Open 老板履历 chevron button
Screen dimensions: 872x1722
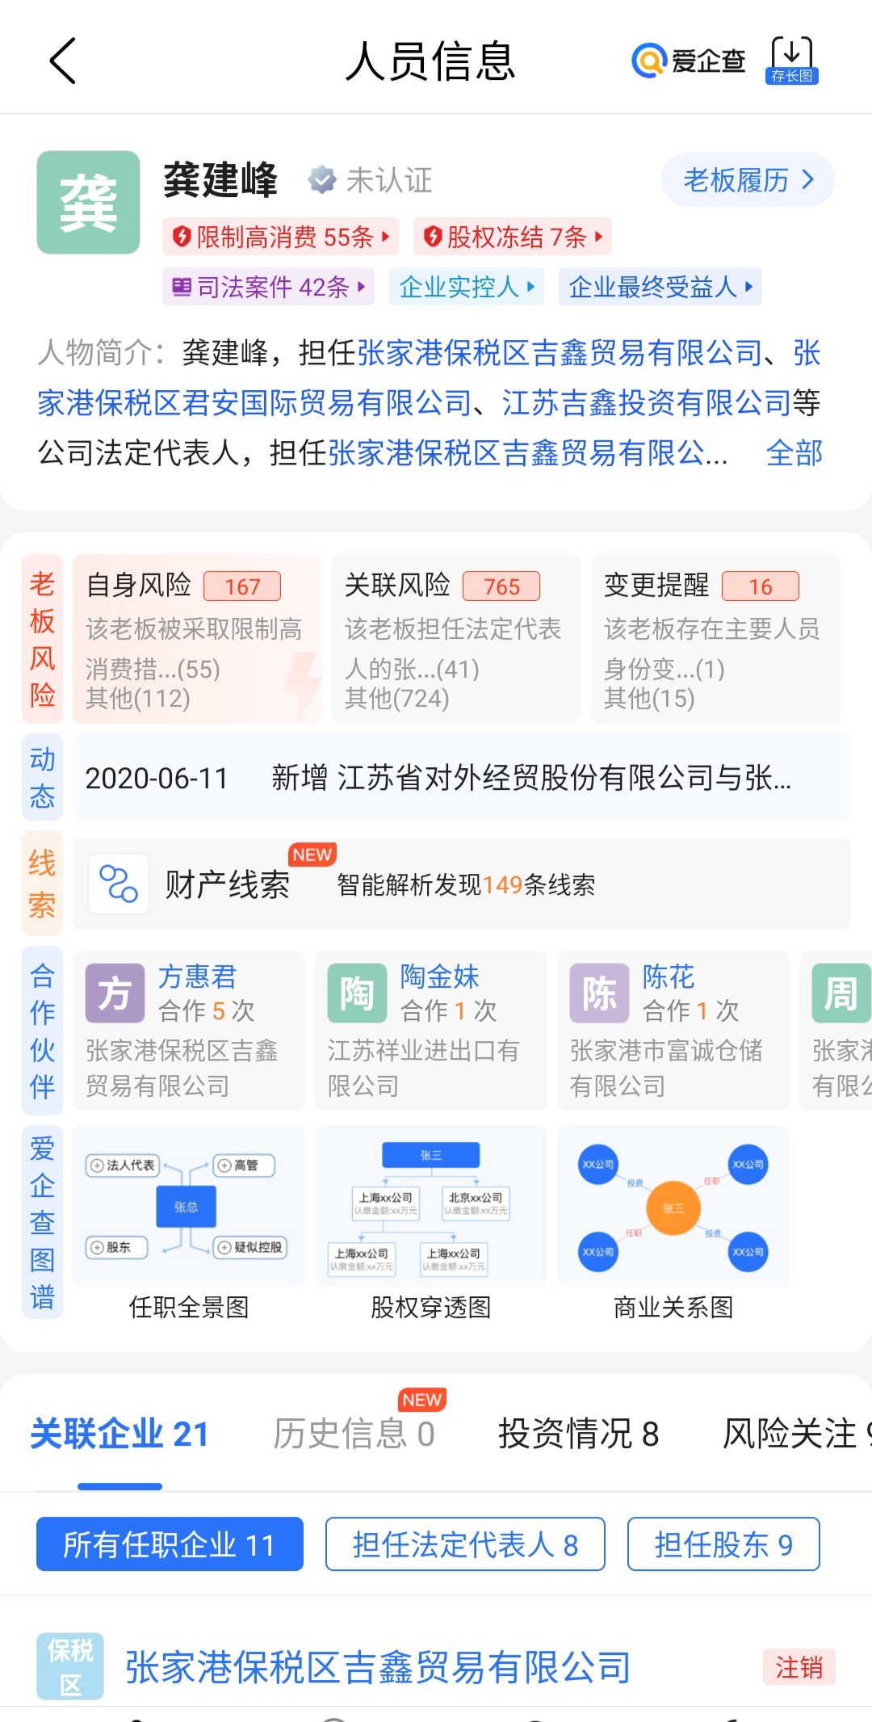pos(748,179)
